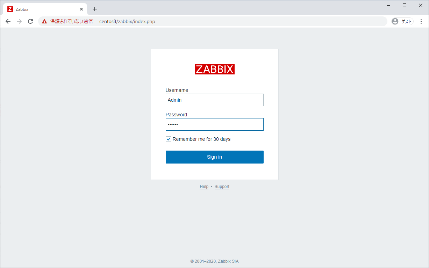
Task: Click the browser back arrow
Action: [8, 21]
